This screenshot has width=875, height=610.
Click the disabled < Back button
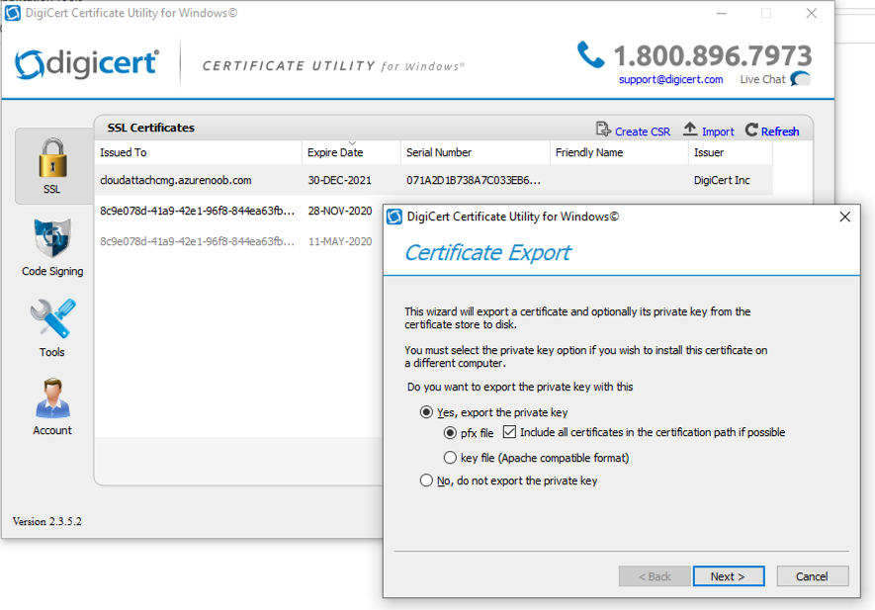655,576
